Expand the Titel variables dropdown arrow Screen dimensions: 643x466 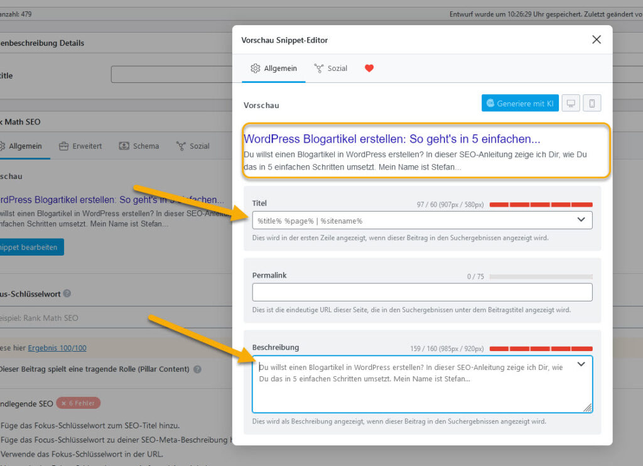point(581,220)
